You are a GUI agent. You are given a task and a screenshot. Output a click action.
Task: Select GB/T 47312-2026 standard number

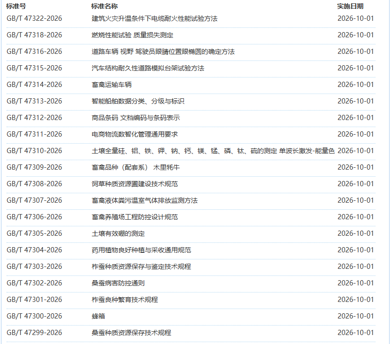[34, 118]
